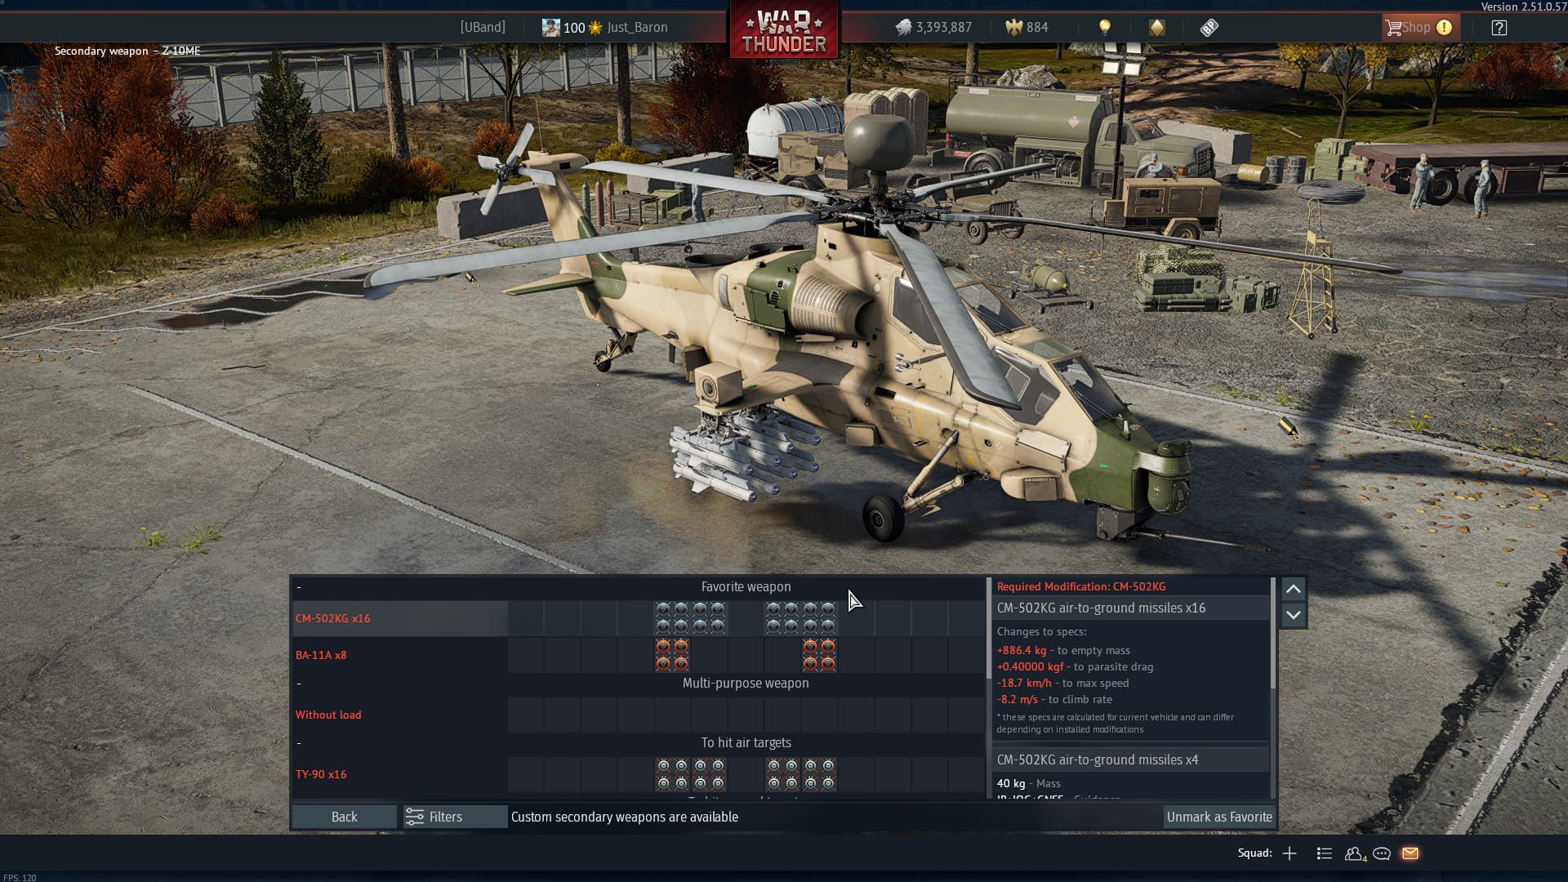Open the help question mark icon
This screenshot has width=1568, height=882.
click(1499, 28)
